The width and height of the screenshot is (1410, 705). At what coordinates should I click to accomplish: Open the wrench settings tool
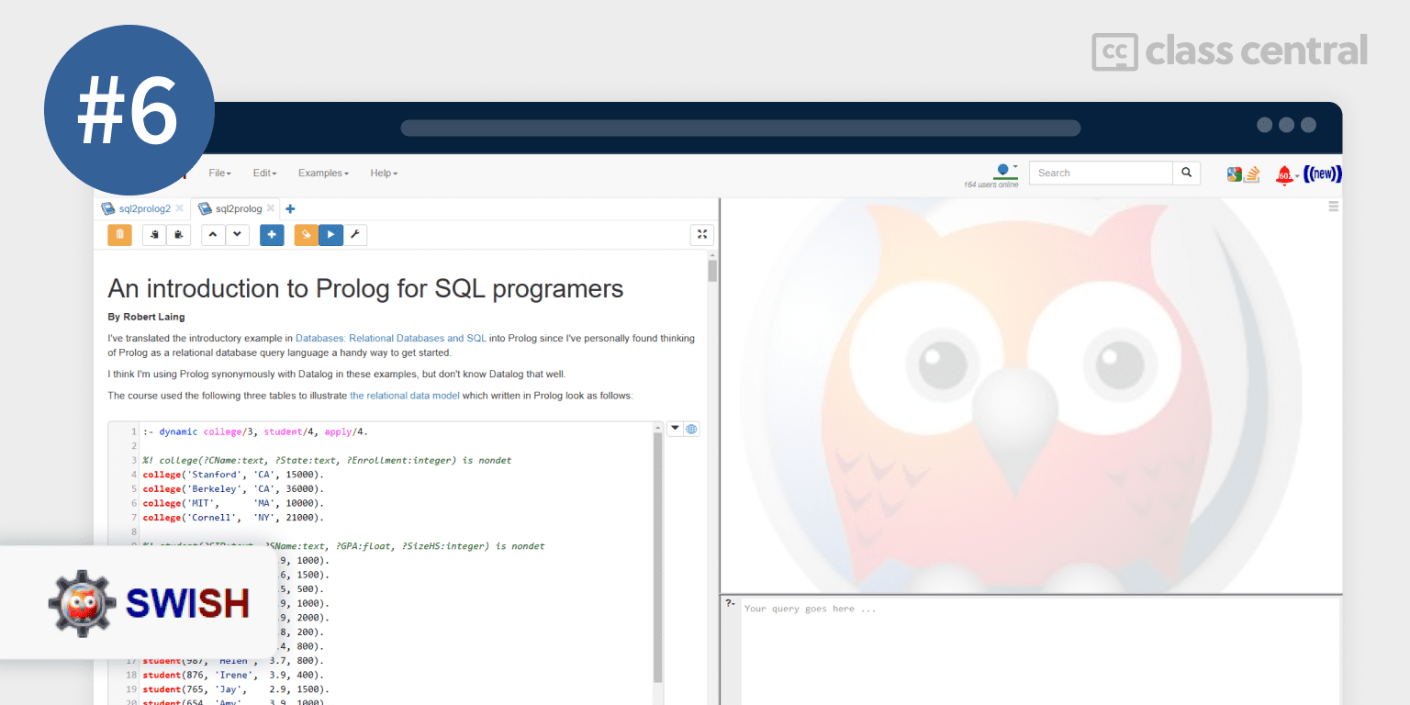coord(355,235)
